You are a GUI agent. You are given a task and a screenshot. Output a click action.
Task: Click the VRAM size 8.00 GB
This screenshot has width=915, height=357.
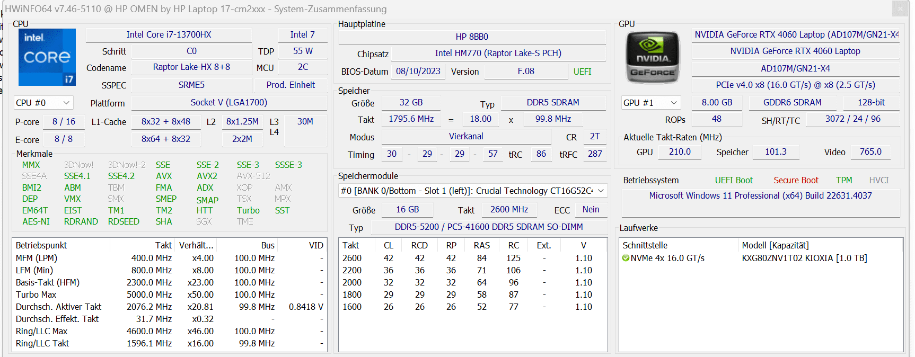717,102
